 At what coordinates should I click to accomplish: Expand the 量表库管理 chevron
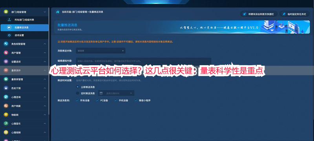(45, 79)
